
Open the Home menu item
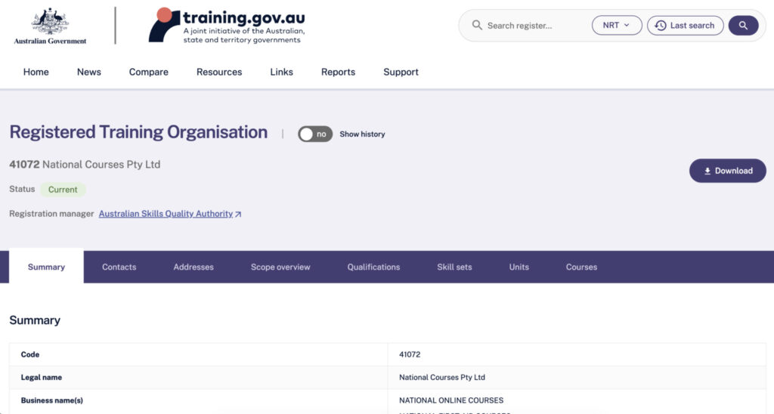(x=36, y=72)
